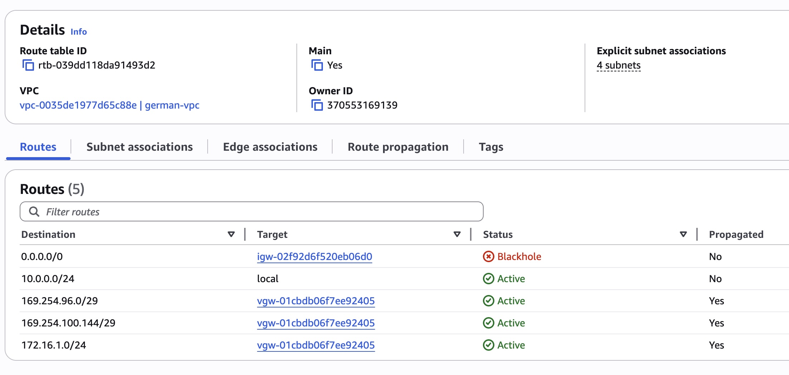Viewport: 789px width, 375px height.
Task: Click Active check icon on 172.16.1.0/24 route
Action: 489,345
